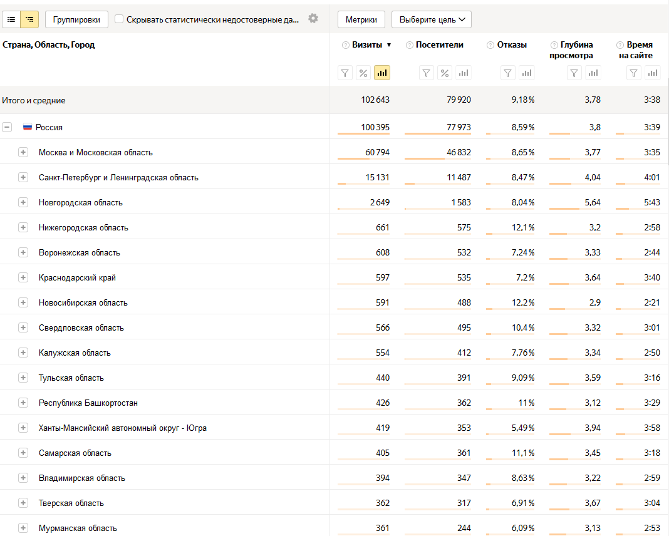Click the help icon next to Отказы
This screenshot has height=536, width=669.
pyautogui.click(x=490, y=45)
